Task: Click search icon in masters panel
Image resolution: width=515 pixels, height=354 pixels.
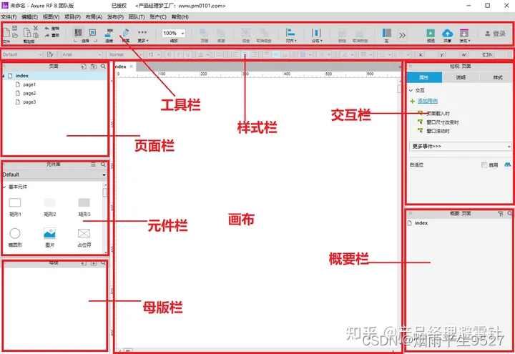Action: coord(103,263)
